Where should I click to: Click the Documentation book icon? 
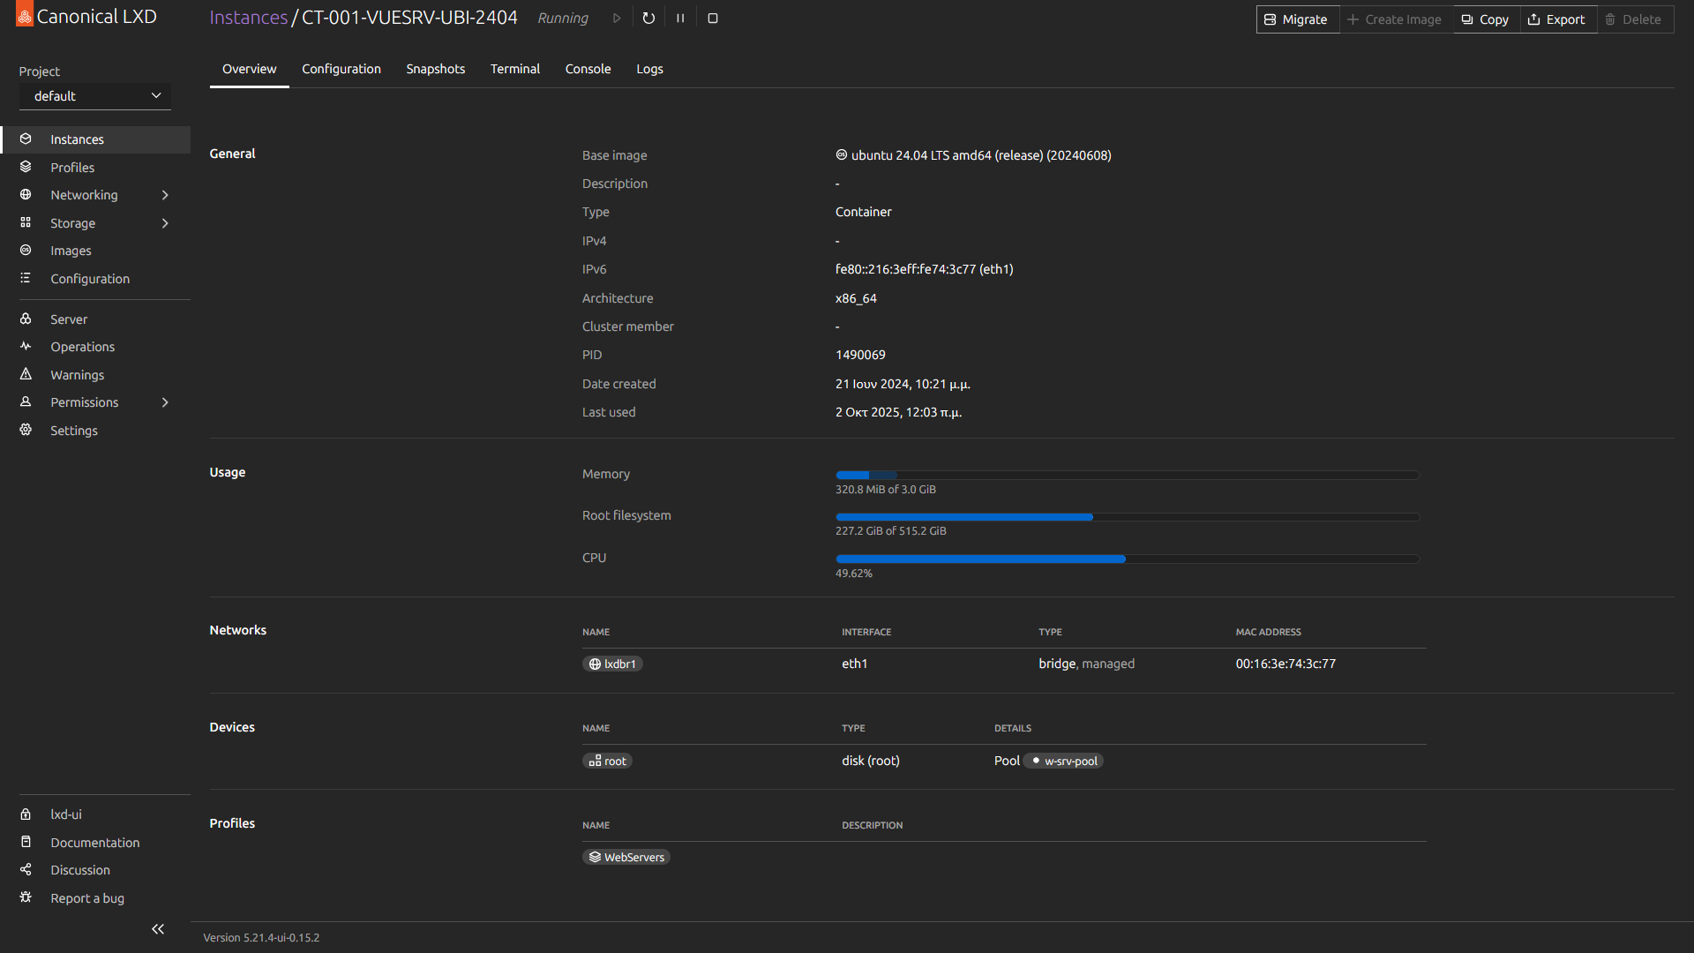[x=26, y=843]
